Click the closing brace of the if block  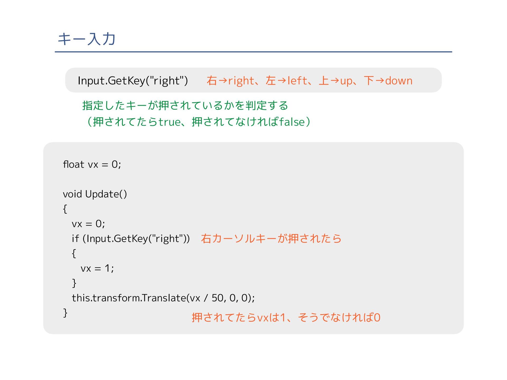(74, 283)
